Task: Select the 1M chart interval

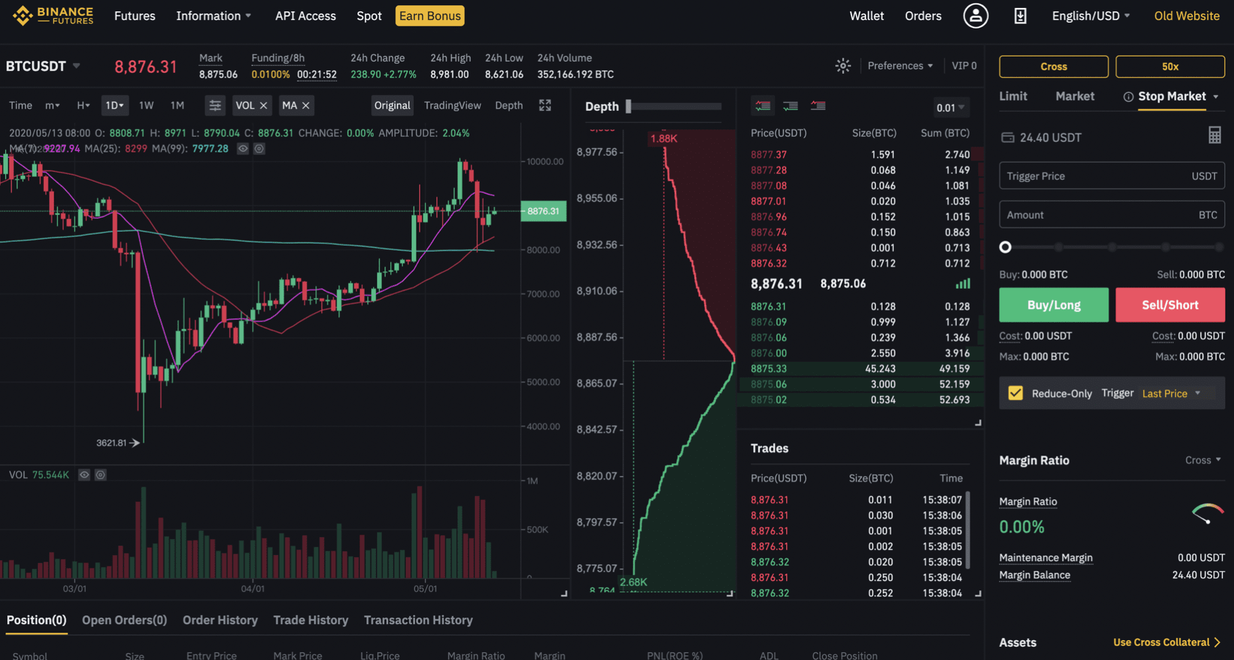Action: (x=177, y=106)
